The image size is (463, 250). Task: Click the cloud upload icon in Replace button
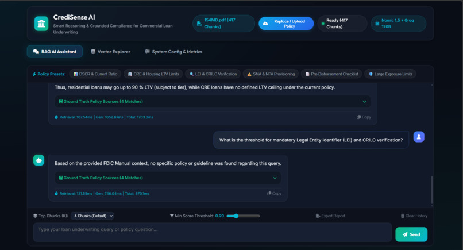point(265,24)
